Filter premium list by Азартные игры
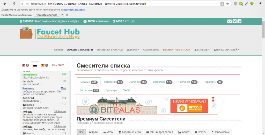The image size is (265, 135). pos(130,132)
